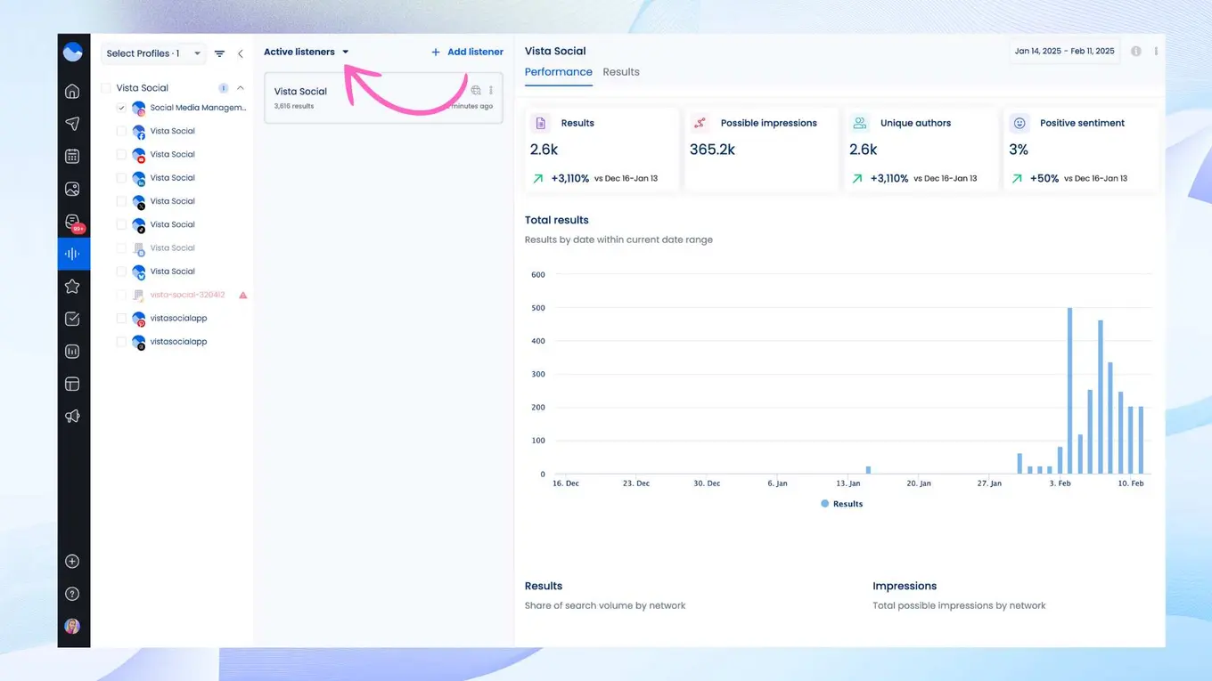Click the megaphone icon in sidebar

pos(72,417)
